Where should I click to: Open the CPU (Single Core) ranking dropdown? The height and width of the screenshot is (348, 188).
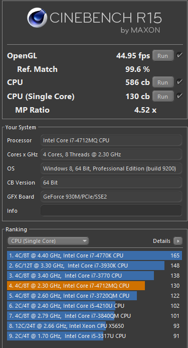point(48,241)
